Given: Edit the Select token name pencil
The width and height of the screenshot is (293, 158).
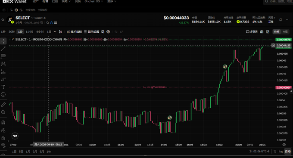Looking at the screenshot, I should [x=44, y=18].
